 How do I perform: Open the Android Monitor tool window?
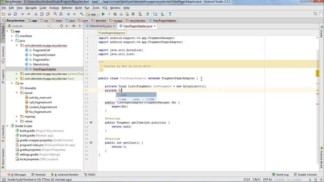[65, 174]
